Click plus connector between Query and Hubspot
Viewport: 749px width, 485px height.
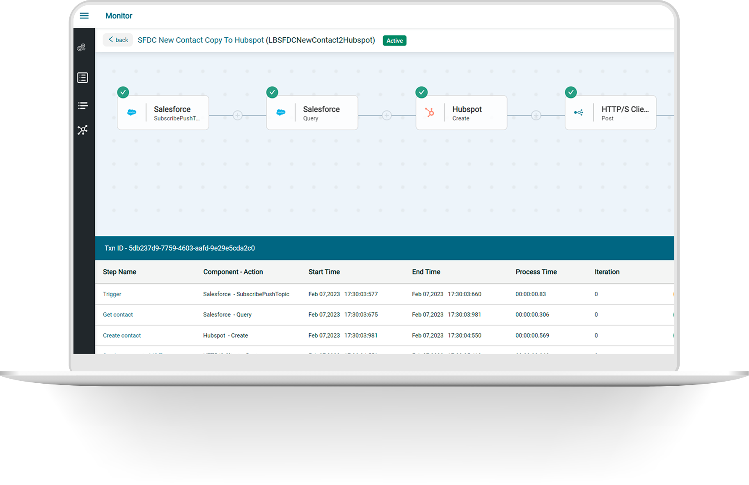point(387,115)
